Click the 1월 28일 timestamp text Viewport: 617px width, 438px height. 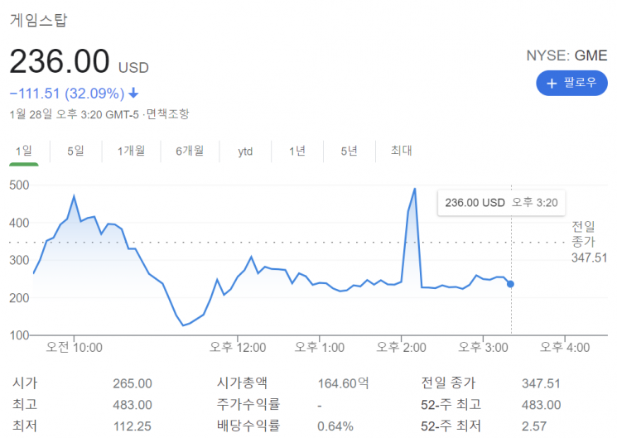coord(74,114)
